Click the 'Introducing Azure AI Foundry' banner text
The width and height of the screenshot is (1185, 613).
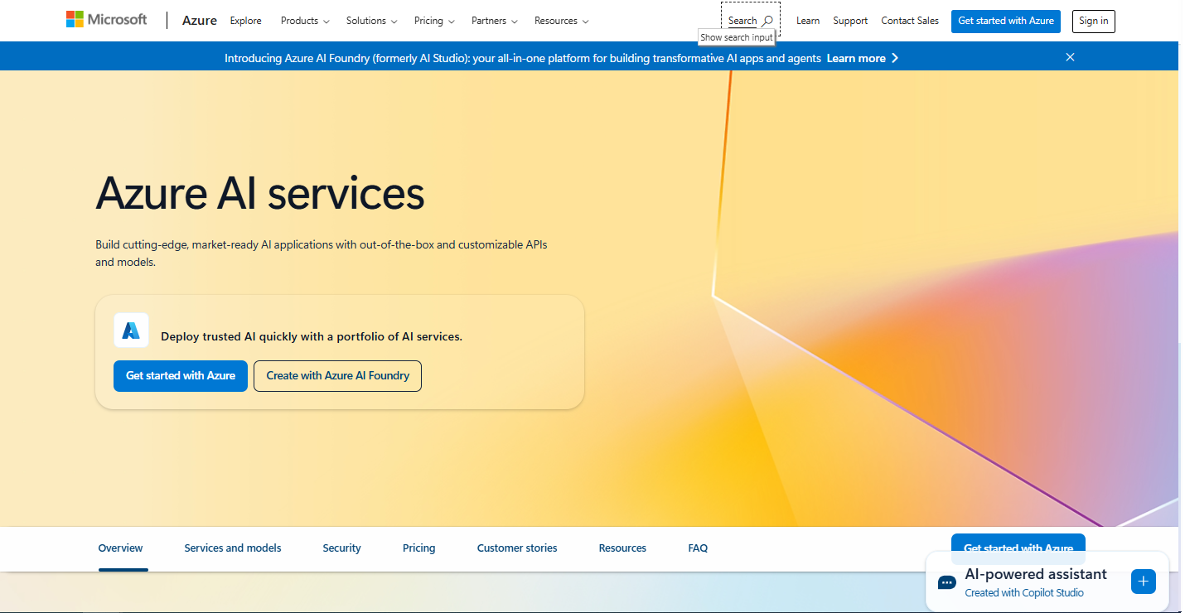click(523, 58)
